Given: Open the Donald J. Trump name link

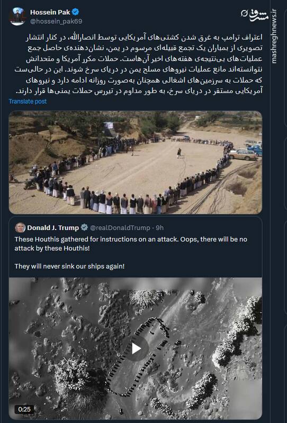Looking at the screenshot, I should pyautogui.click(x=53, y=228).
